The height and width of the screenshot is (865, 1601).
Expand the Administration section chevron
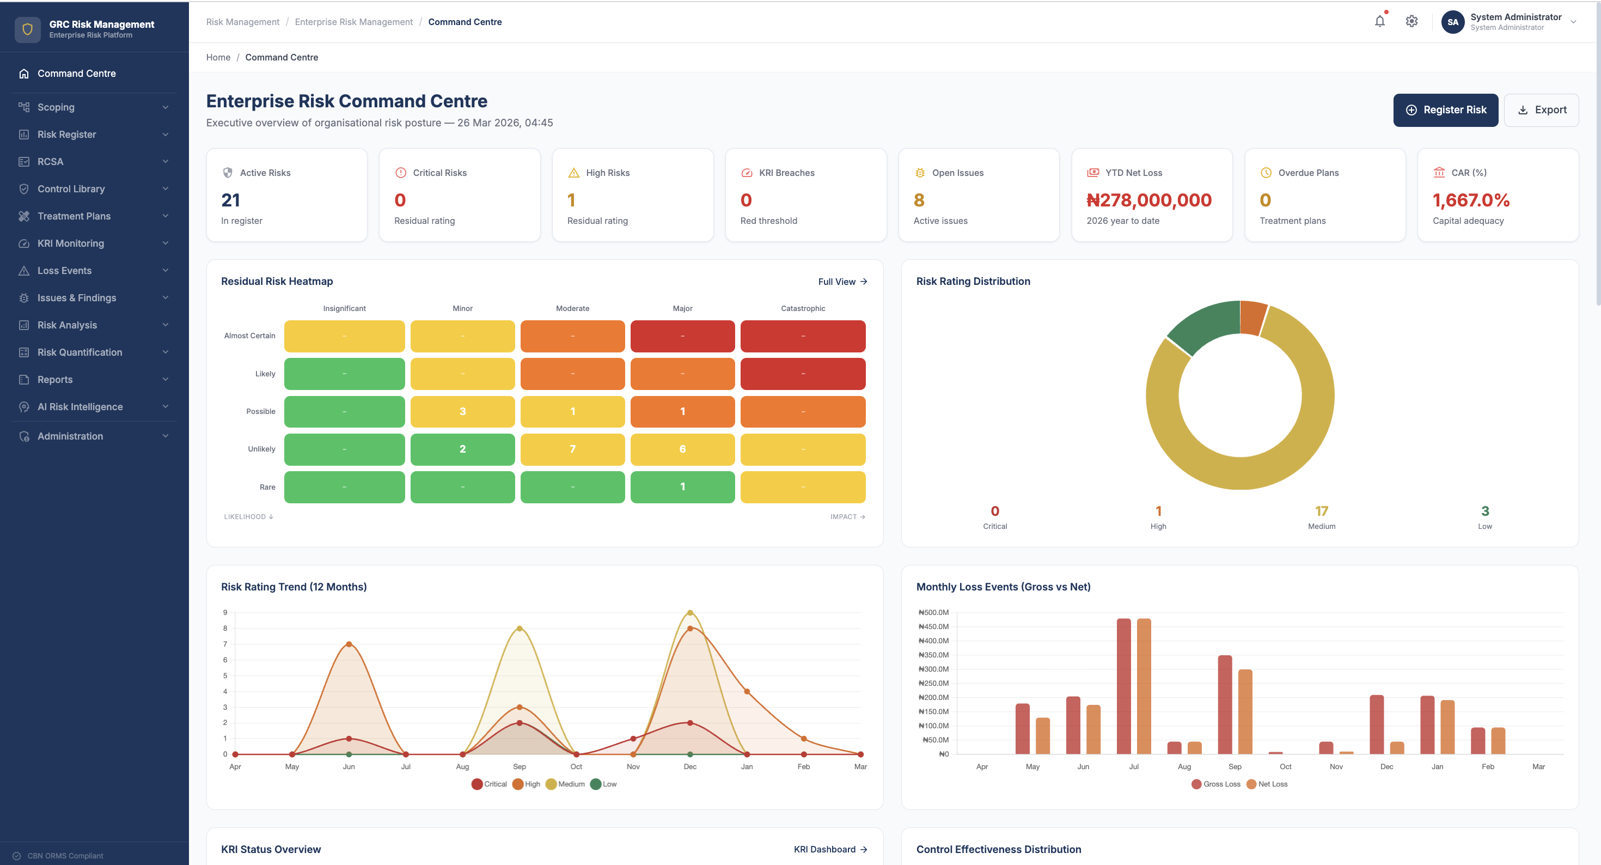tap(166, 436)
